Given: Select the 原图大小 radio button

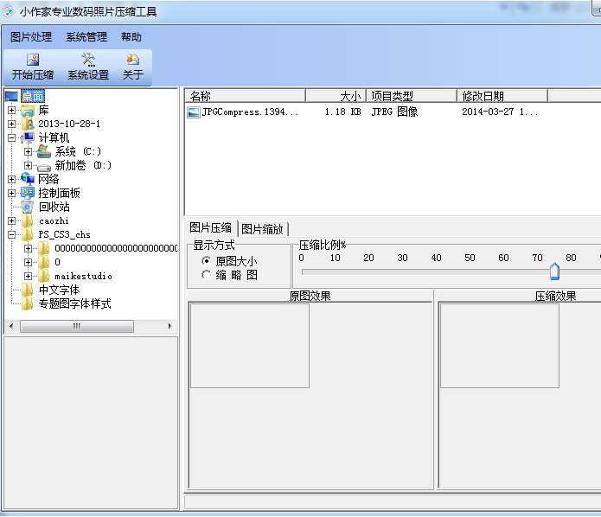Looking at the screenshot, I should pyautogui.click(x=206, y=261).
